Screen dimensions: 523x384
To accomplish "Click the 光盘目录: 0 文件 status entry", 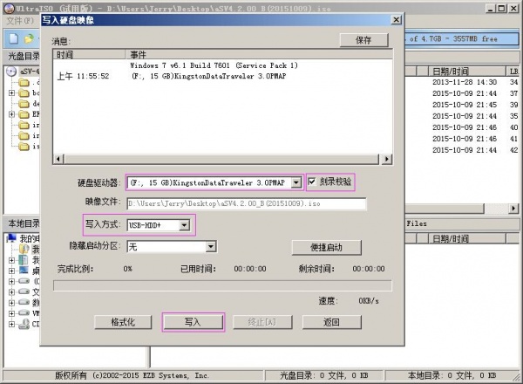I will [324, 375].
